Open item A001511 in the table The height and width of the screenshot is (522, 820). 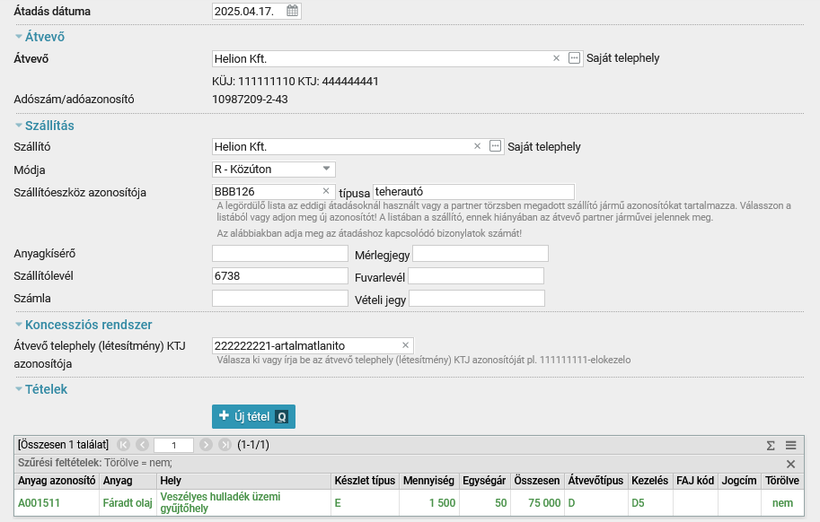(x=39, y=503)
